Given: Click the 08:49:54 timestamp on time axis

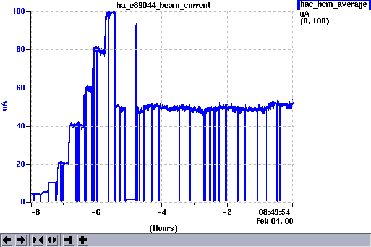Looking at the screenshot, I should click(x=275, y=212).
